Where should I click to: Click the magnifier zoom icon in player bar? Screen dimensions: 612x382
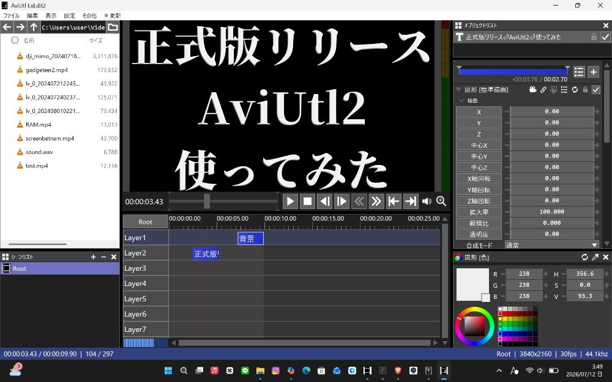point(441,201)
